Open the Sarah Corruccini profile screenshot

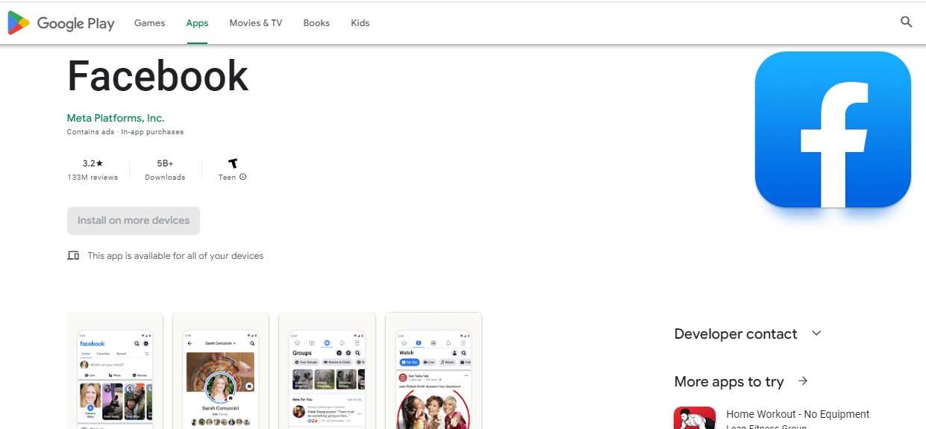[221, 371]
